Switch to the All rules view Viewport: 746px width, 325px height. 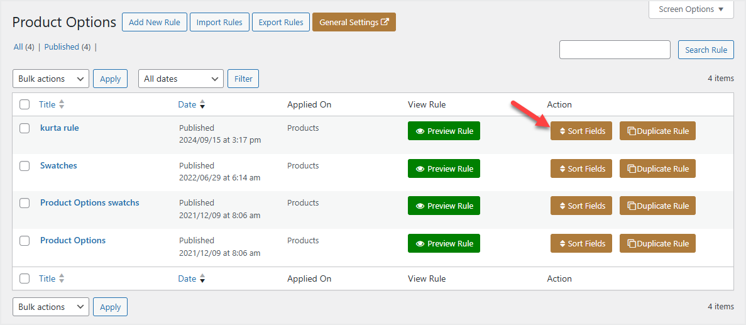pyautogui.click(x=18, y=47)
